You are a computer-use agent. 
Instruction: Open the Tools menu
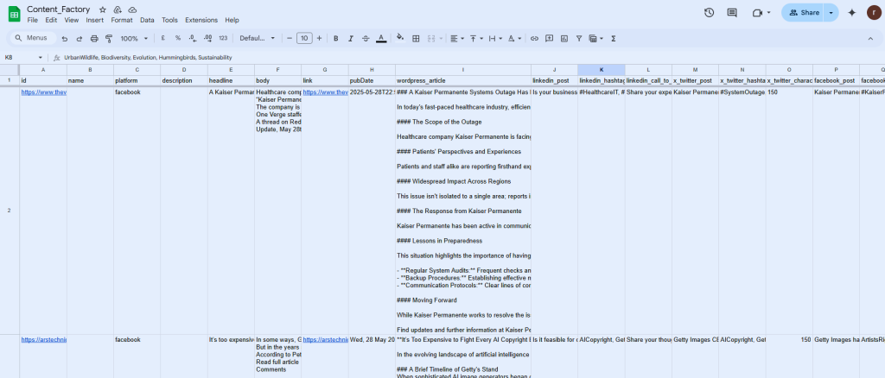coord(170,20)
